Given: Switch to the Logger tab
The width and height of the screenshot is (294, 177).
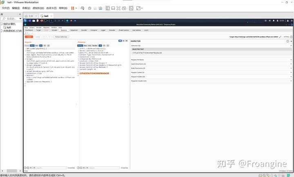Looking at the screenshot, I should [103, 30].
